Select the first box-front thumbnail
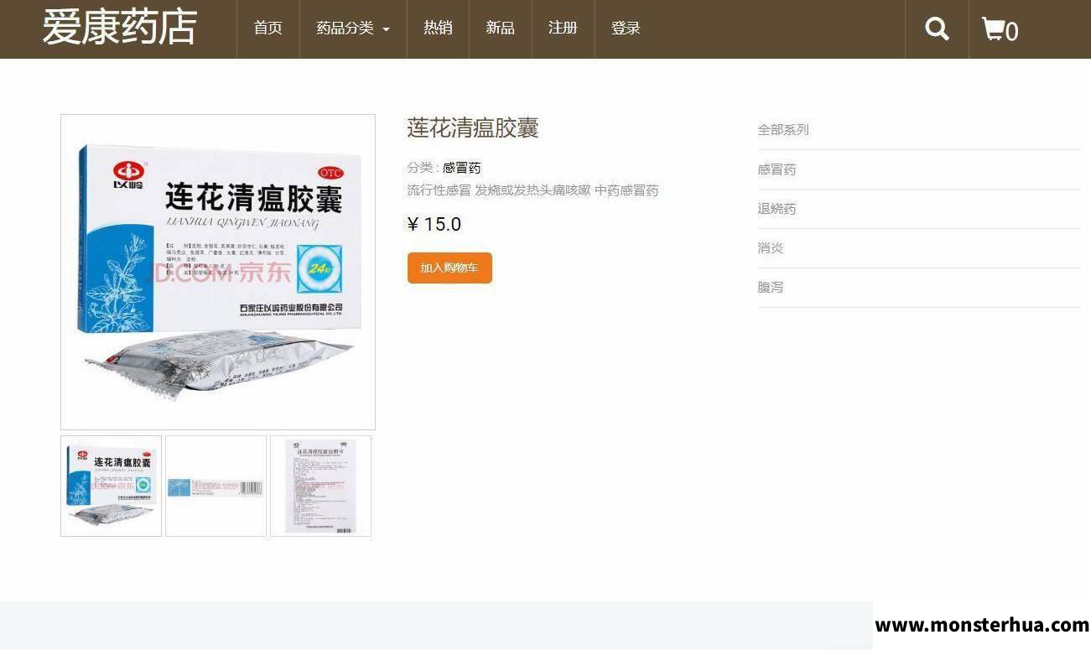 coord(112,486)
